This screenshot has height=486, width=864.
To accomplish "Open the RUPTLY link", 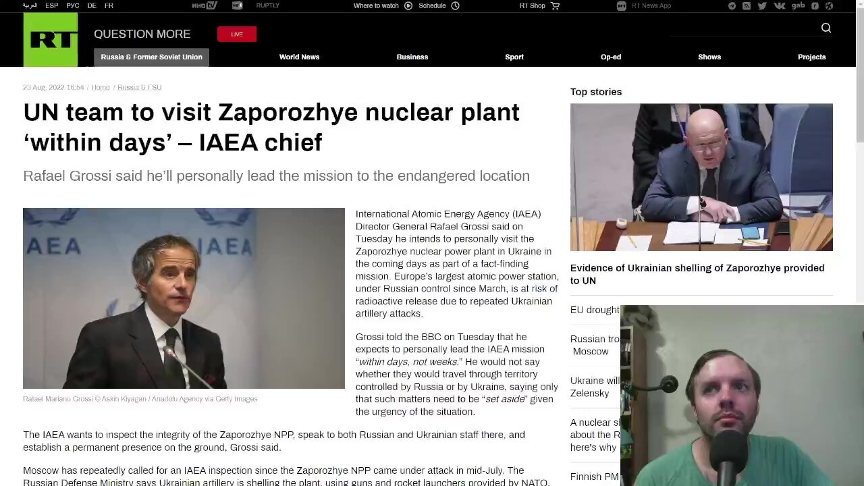I will [x=268, y=5].
